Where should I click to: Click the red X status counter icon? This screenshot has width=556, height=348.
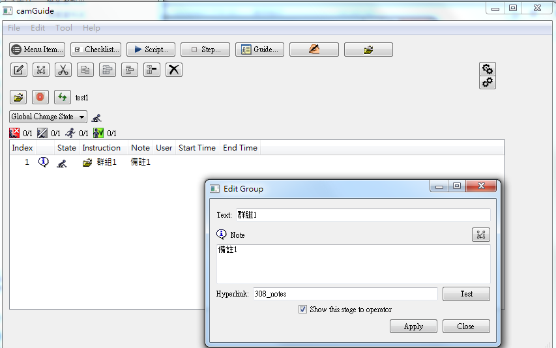[14, 133]
